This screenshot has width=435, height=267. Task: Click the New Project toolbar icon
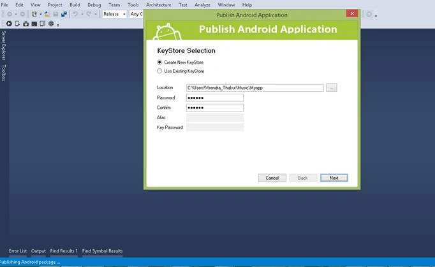click(x=34, y=14)
